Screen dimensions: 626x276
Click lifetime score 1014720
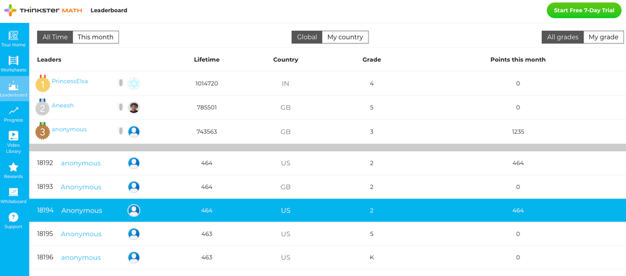pyautogui.click(x=207, y=84)
